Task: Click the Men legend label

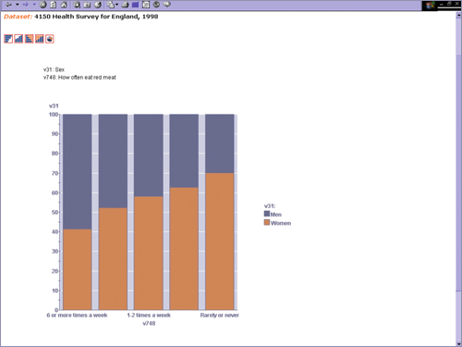Action: pos(276,215)
